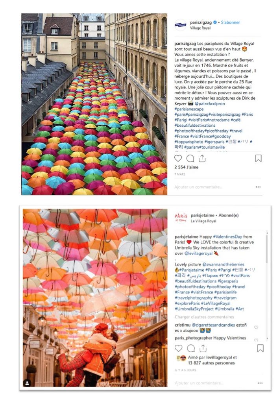
Task: Share the pariszigzag umbrella post
Action: [x=202, y=158]
